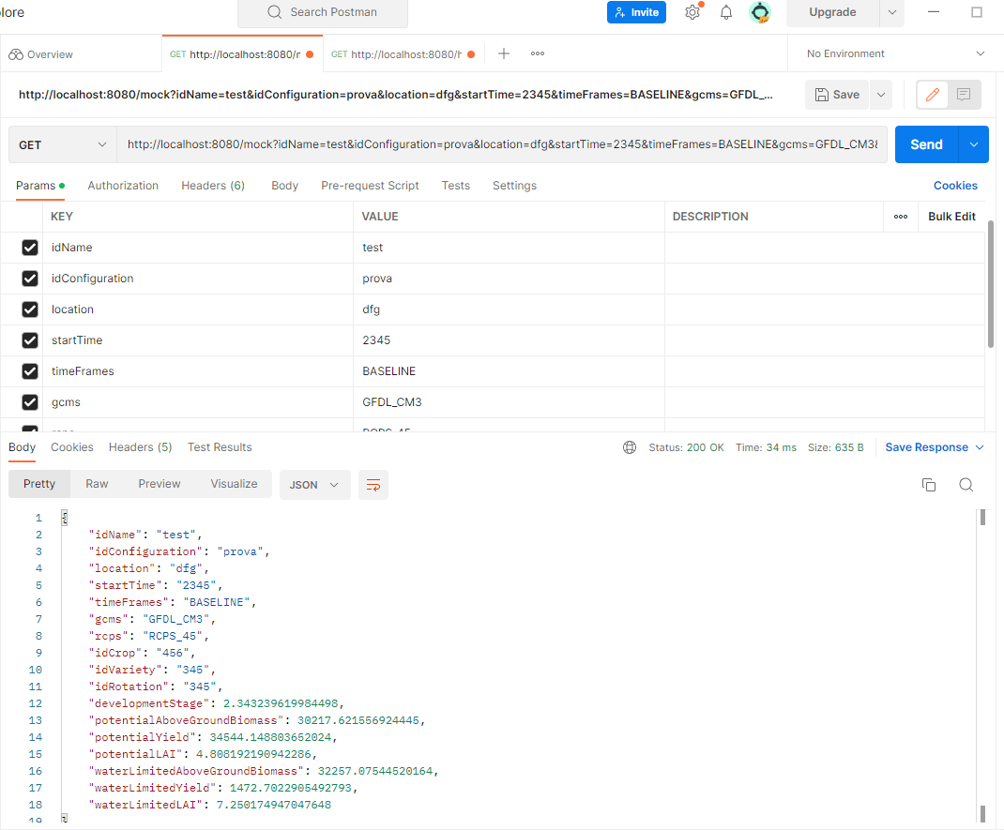Select the first localhost:8080 request tab
This screenshot has width=1004, height=830.
(x=242, y=54)
